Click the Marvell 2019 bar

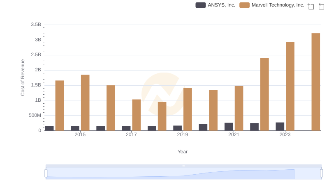point(188,109)
